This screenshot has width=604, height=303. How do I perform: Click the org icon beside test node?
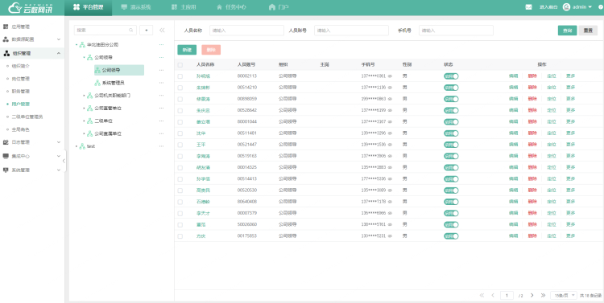(82, 146)
